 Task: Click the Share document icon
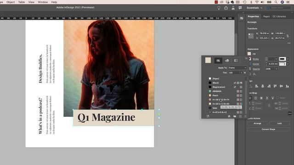(226, 8)
